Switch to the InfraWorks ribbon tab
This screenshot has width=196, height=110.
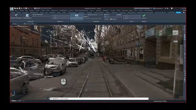pyautogui.click(x=89, y=12)
